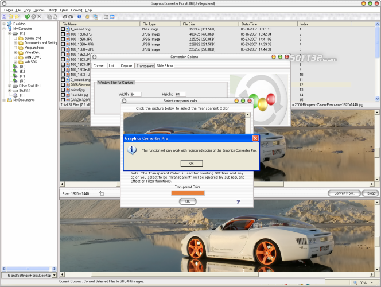Click the gray panel layout toolbar icon

pos(106,17)
